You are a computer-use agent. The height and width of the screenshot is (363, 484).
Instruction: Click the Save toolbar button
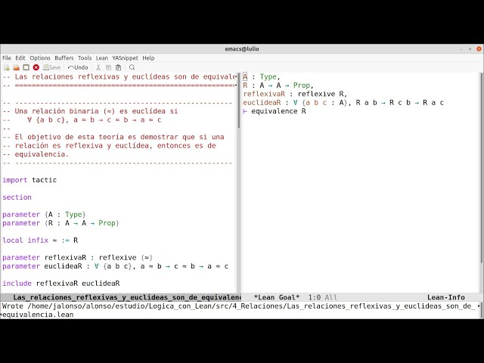51,67
